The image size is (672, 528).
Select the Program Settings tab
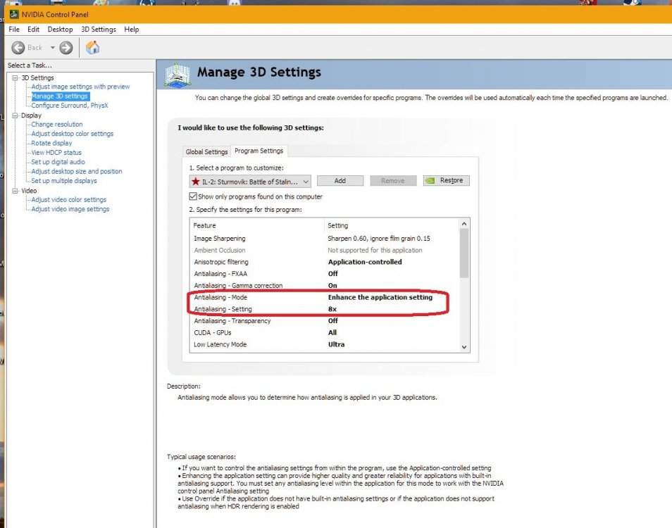pos(259,151)
